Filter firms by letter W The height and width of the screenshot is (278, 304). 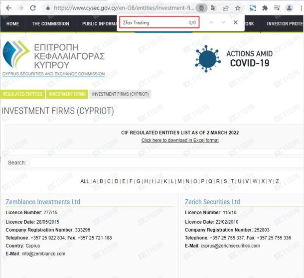tap(255, 181)
